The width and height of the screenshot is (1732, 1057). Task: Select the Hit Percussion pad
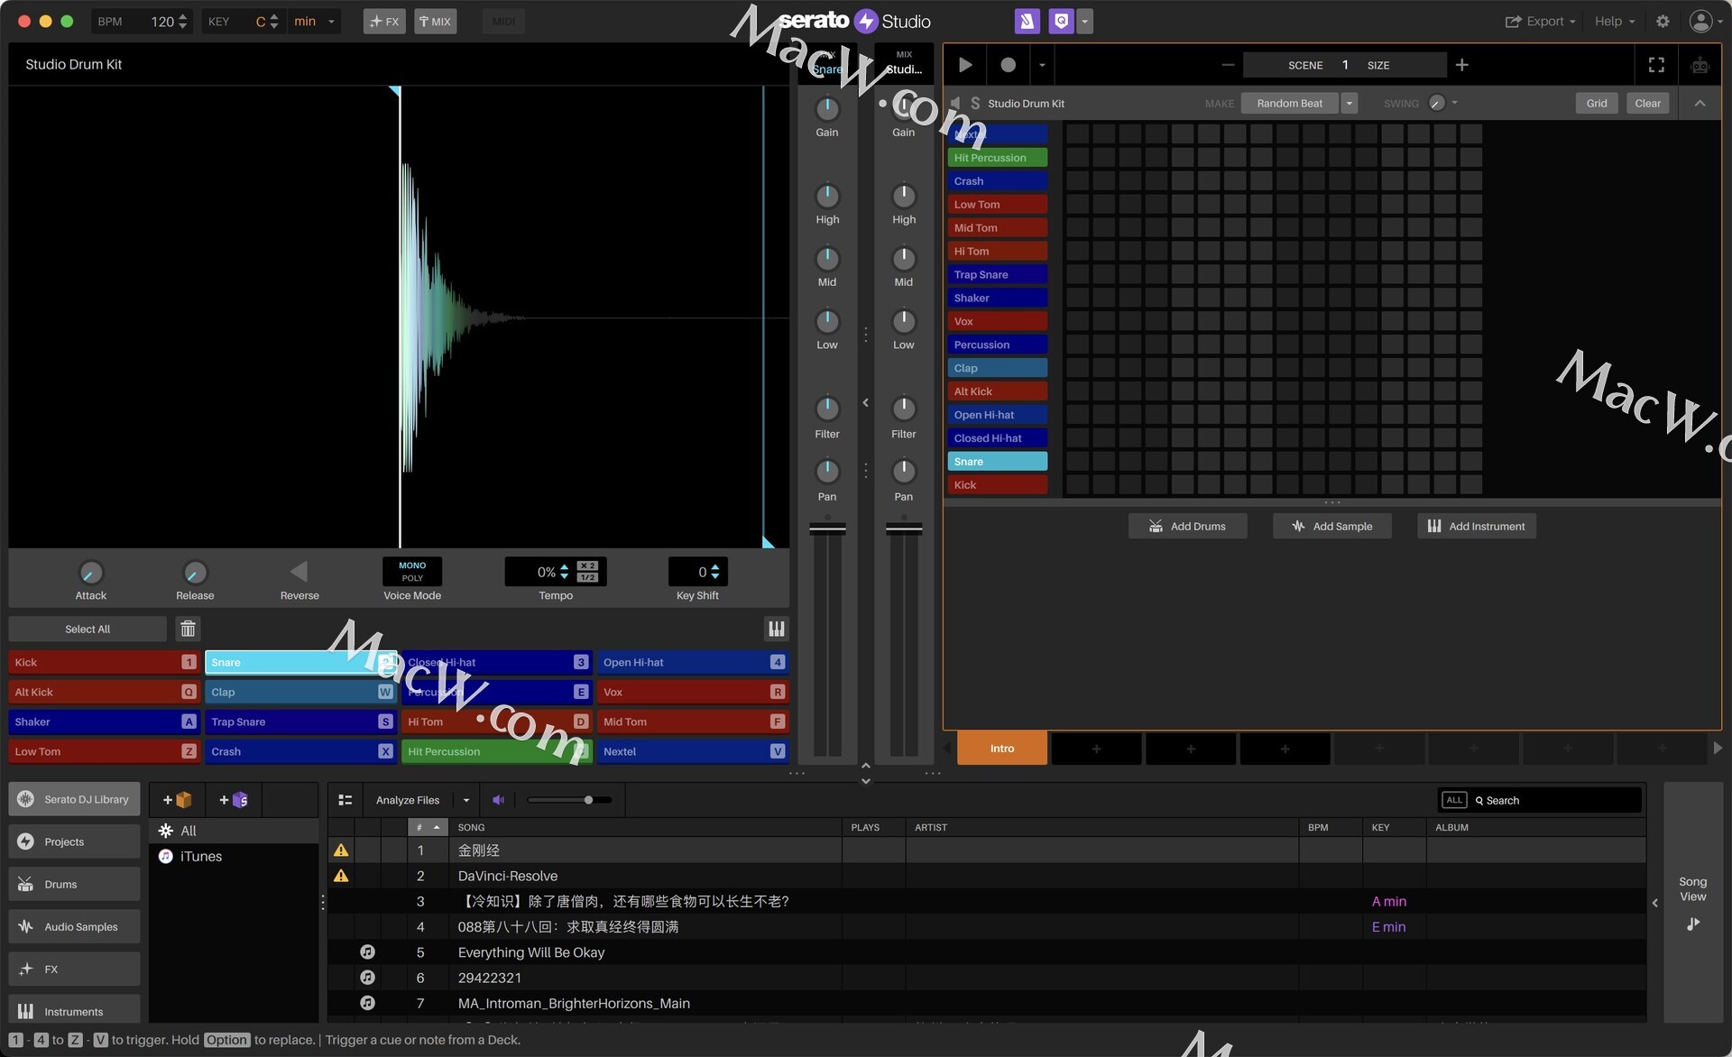pyautogui.click(x=496, y=751)
